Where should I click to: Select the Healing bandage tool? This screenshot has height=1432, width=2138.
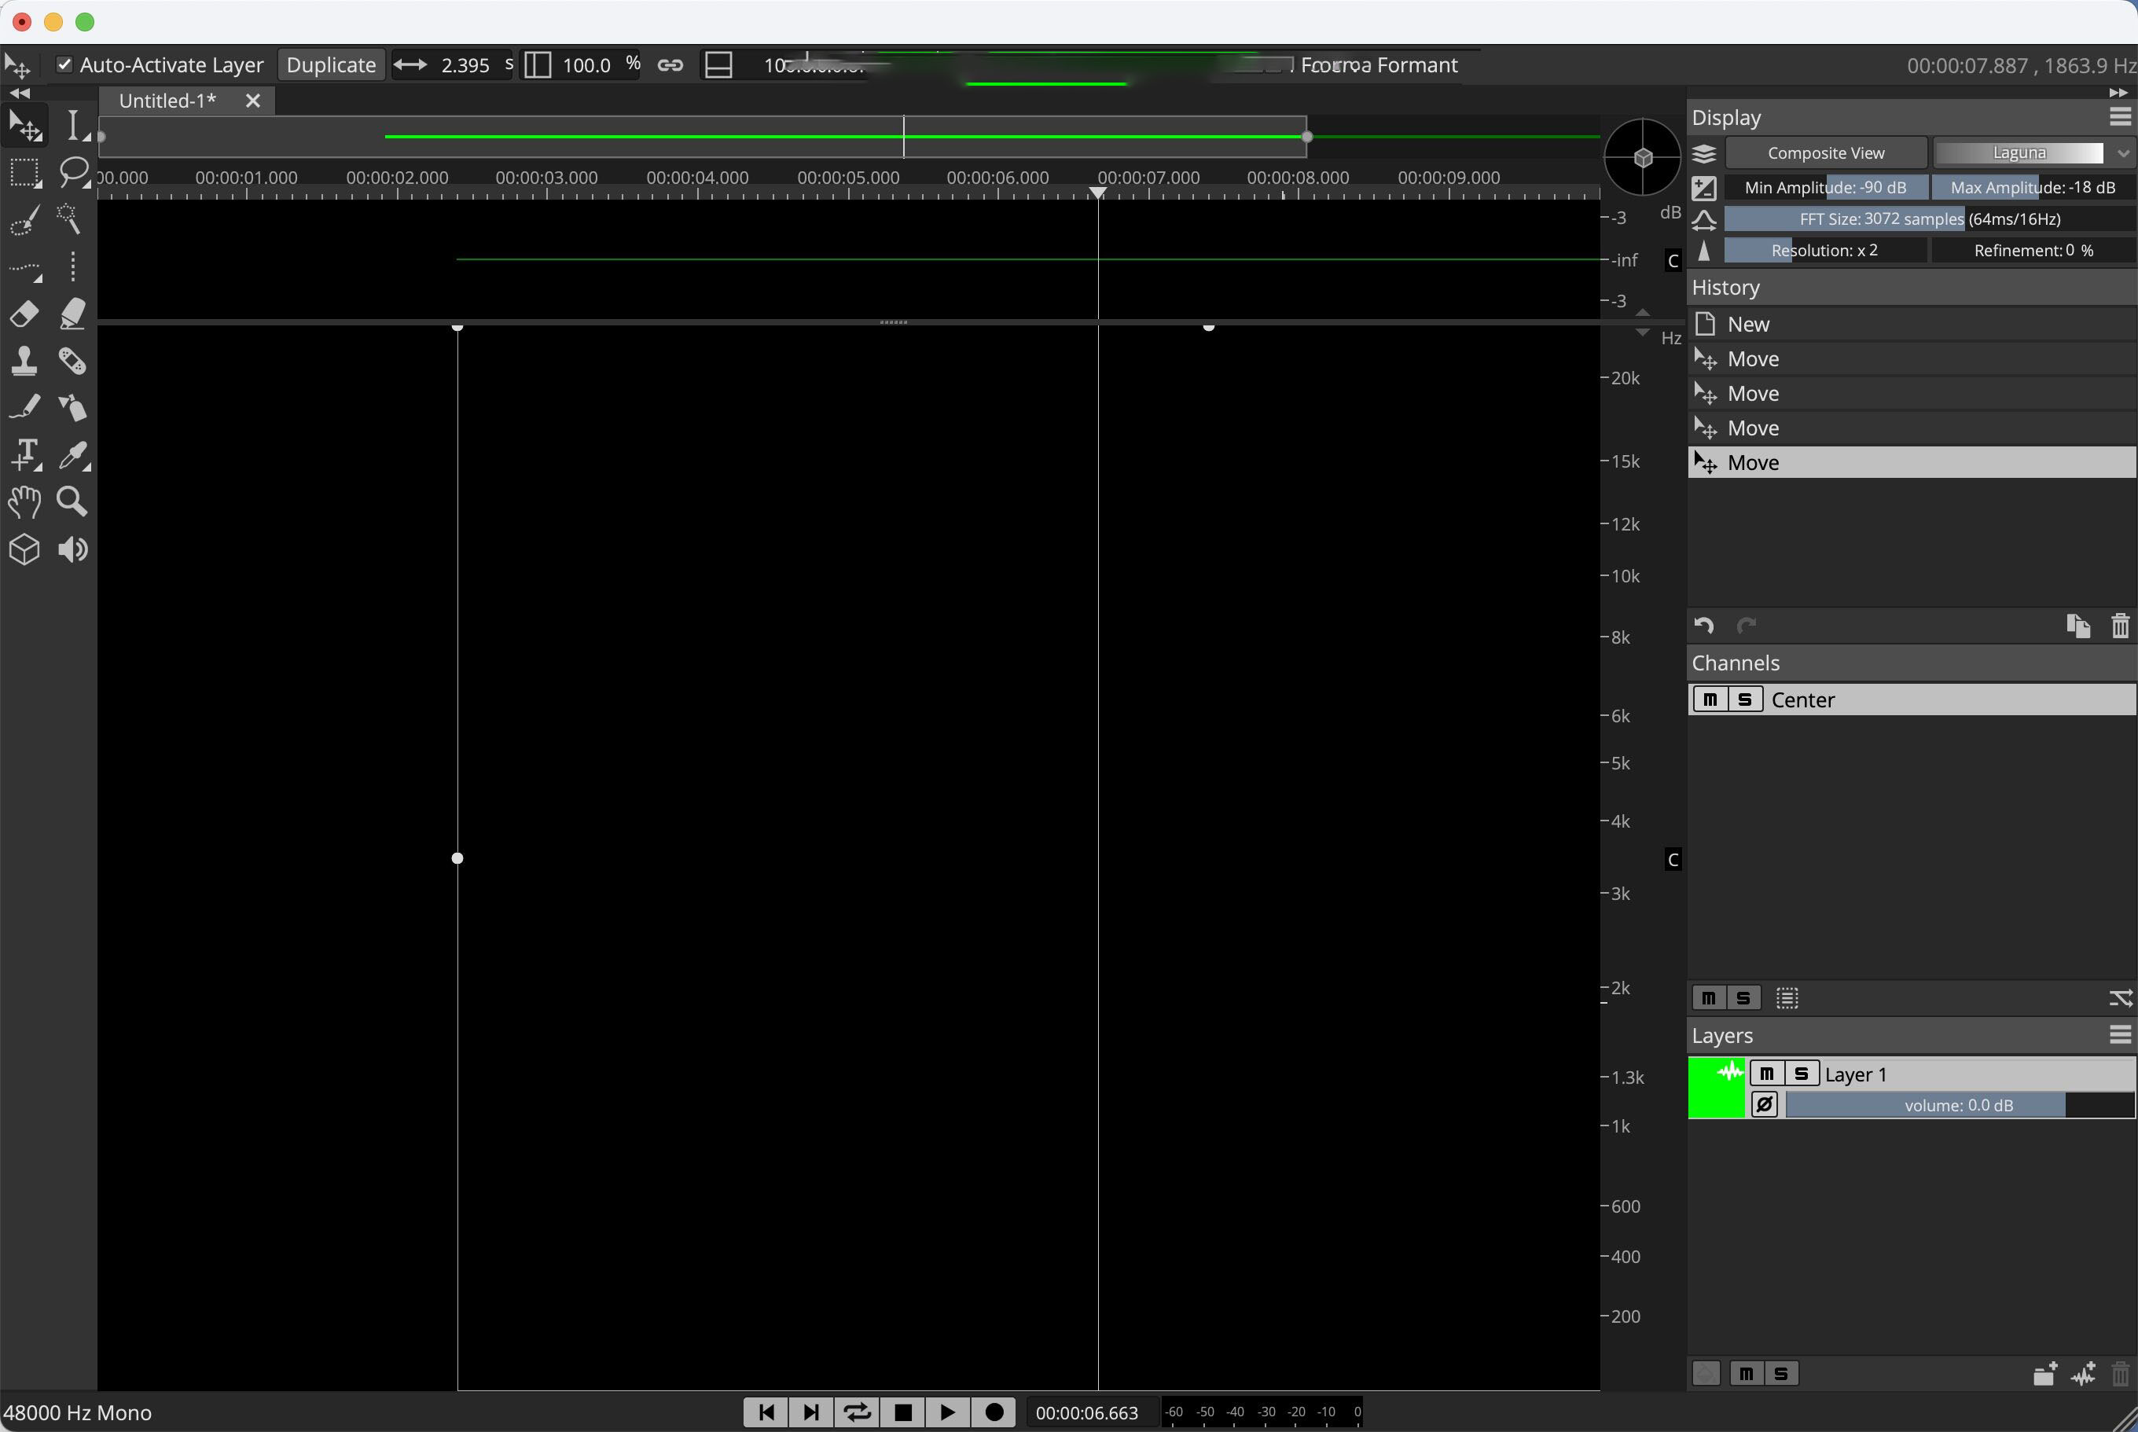click(73, 361)
